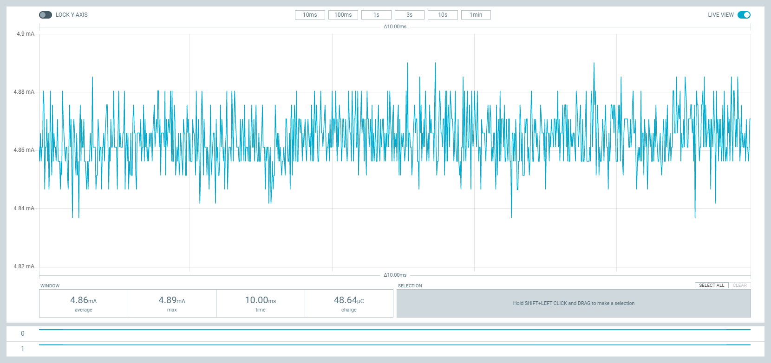
Task: Click the 4.86 mA axis label
Action: [x=24, y=150]
